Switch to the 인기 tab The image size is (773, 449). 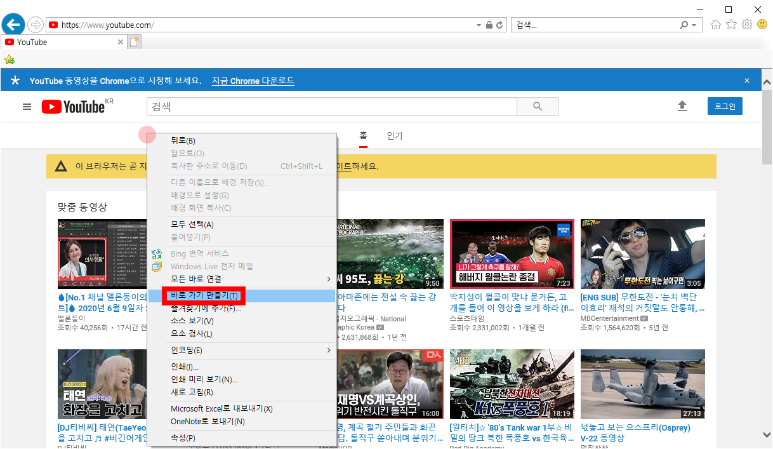pos(395,136)
